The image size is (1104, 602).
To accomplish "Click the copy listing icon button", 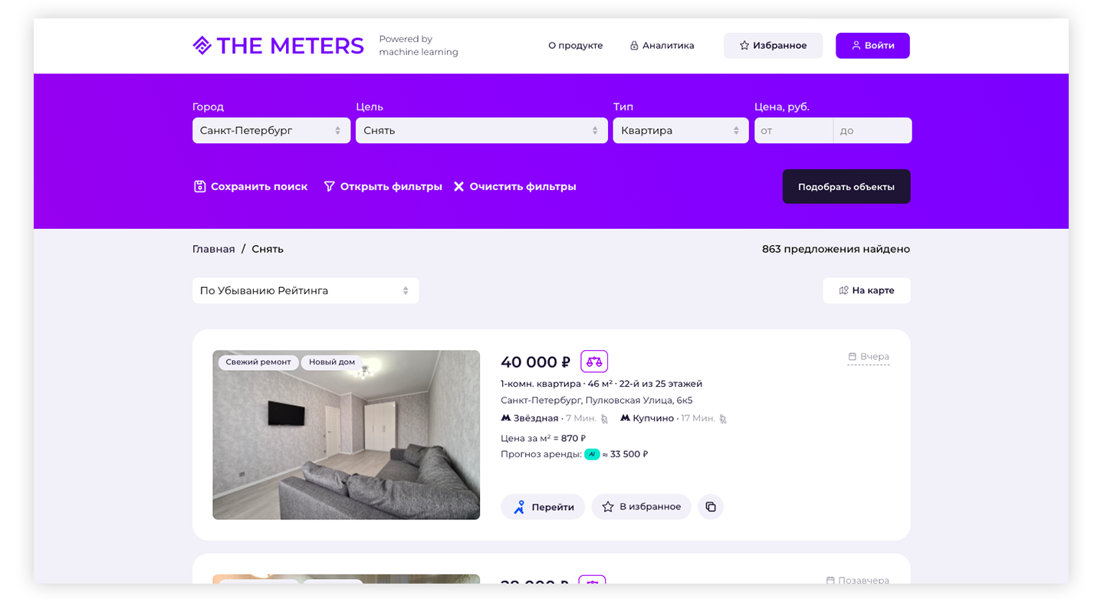I will (x=711, y=507).
